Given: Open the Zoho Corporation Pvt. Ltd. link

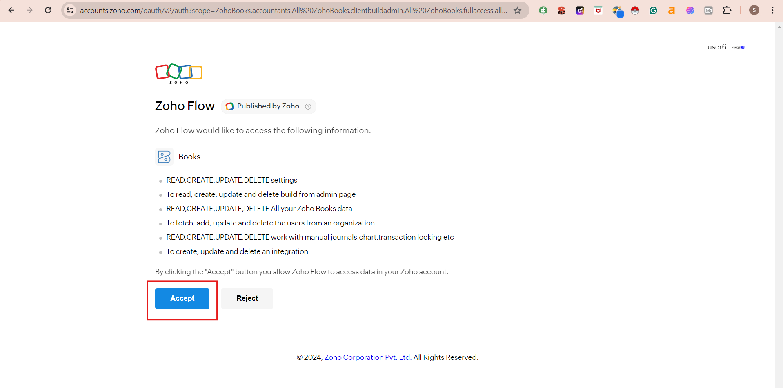Looking at the screenshot, I should pos(368,357).
